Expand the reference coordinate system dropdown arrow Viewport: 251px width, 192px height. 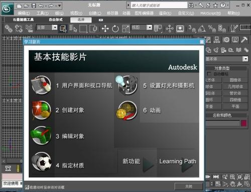(150, 27)
